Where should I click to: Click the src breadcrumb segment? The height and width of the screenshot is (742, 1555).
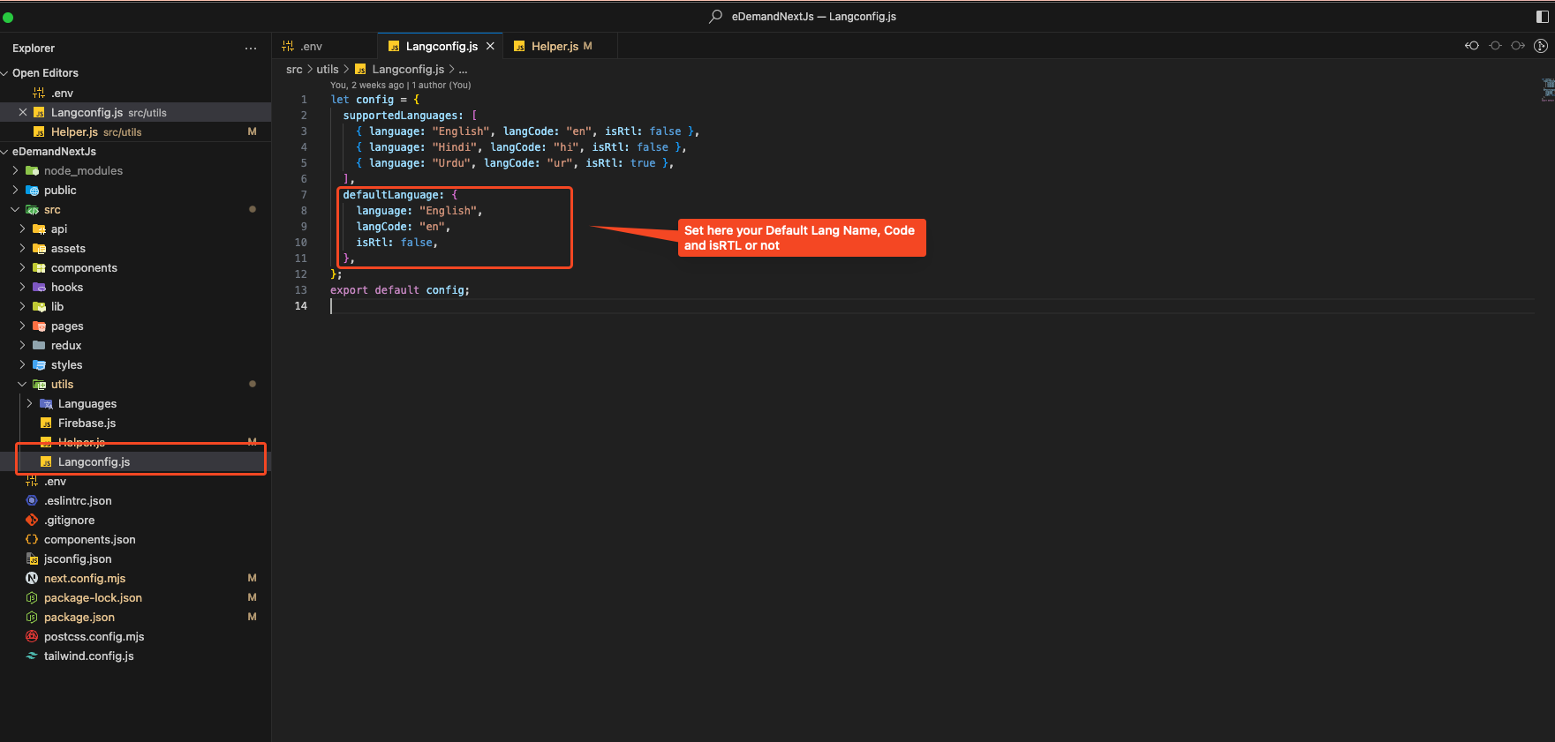pyautogui.click(x=294, y=70)
